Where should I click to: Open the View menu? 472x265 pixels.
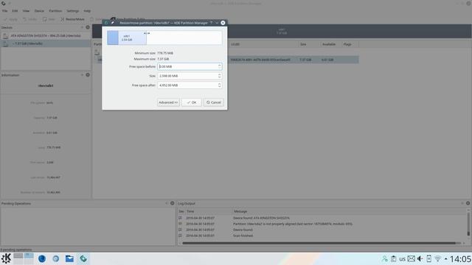point(26,11)
